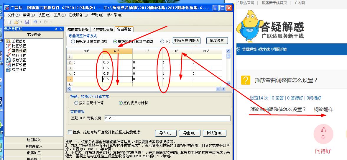Click the 刷新弯曲调整值 button
This screenshot has height=160, width=347.
[x=186, y=40]
